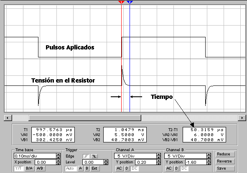Image resolution: width=247 pixels, height=173 pixels.
Task: Click the X position input field
Action: (x=46, y=162)
